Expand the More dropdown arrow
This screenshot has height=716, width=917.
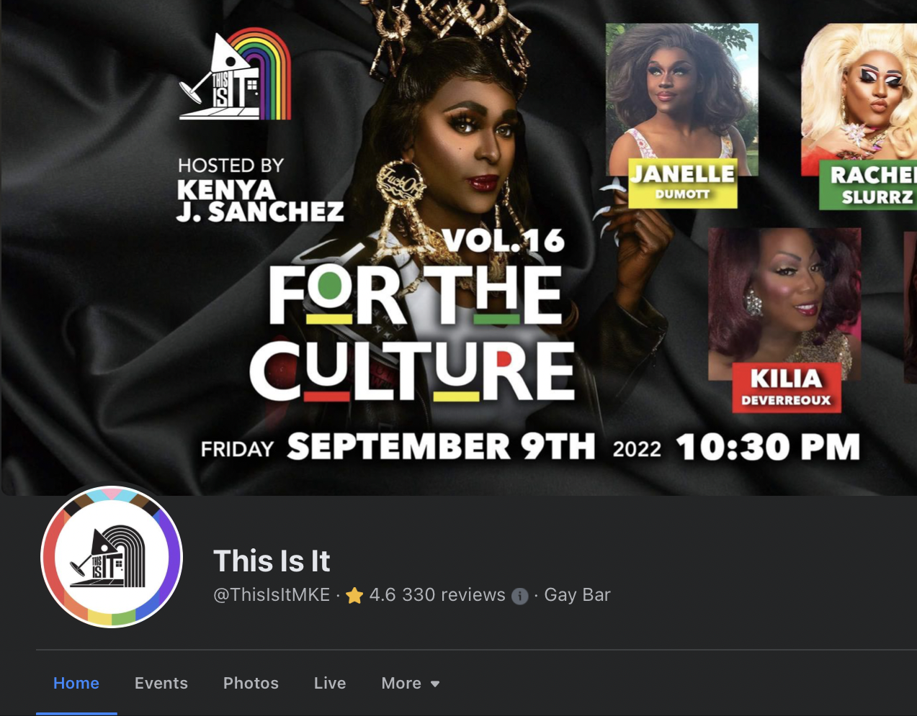coord(435,684)
